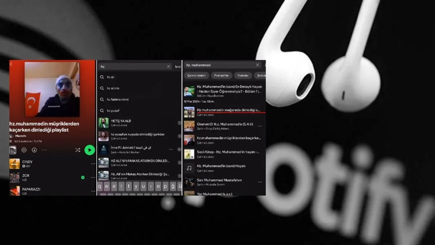This screenshot has width=435, height=245.
Task: Tap the back arrow on the playlist screen
Action: (11, 64)
